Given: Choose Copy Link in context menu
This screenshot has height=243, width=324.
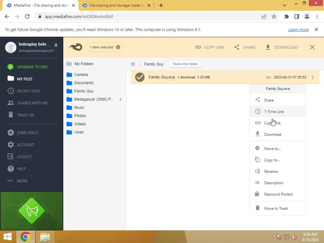Looking at the screenshot, I should (x=278, y=123).
